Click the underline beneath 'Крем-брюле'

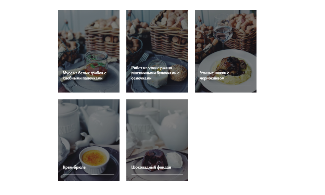coord(88,174)
